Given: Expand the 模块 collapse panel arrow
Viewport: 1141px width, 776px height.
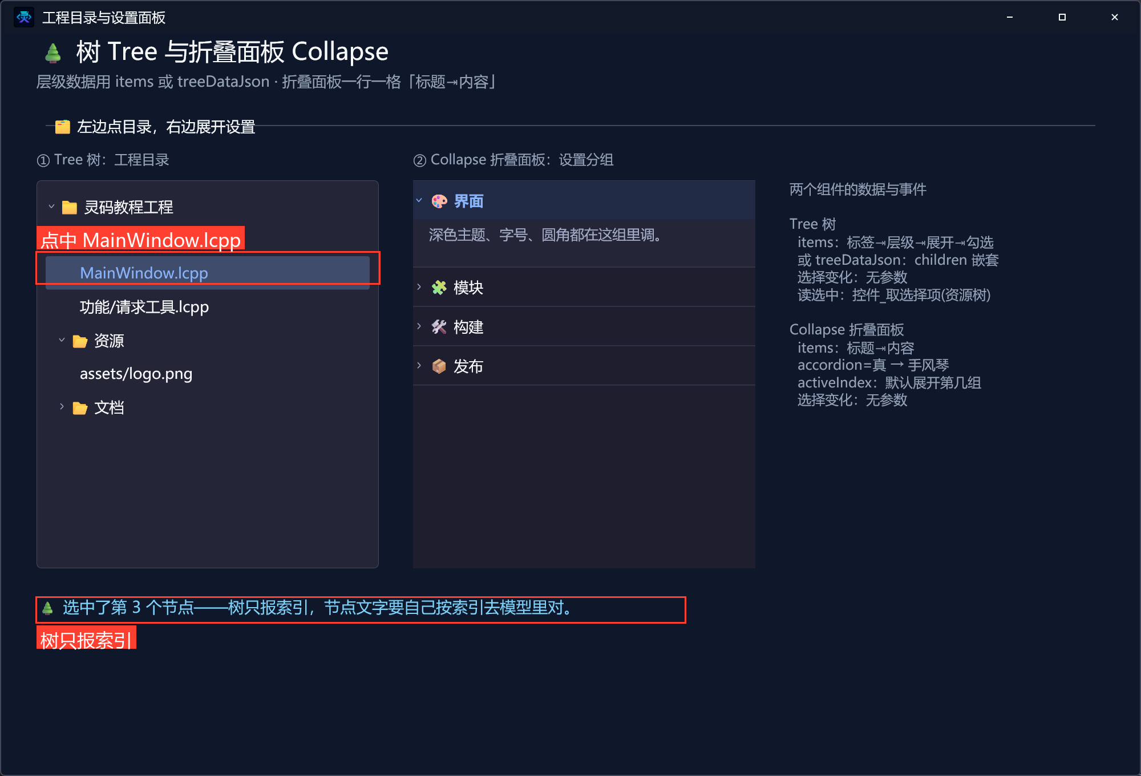Looking at the screenshot, I should (419, 286).
